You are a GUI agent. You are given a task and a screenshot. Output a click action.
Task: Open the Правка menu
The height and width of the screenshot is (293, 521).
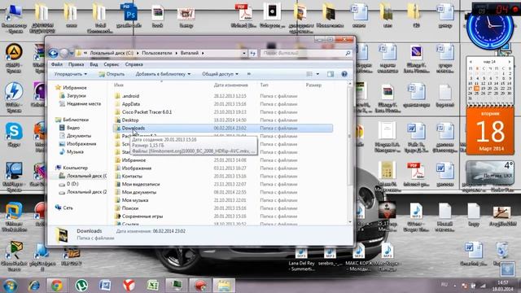76,64
